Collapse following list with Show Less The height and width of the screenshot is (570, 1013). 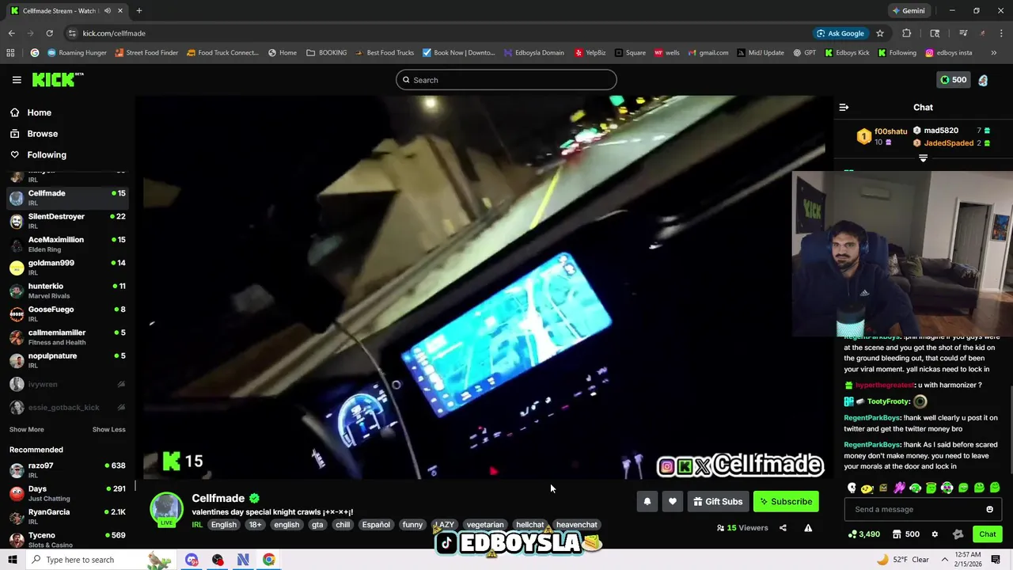tap(108, 429)
